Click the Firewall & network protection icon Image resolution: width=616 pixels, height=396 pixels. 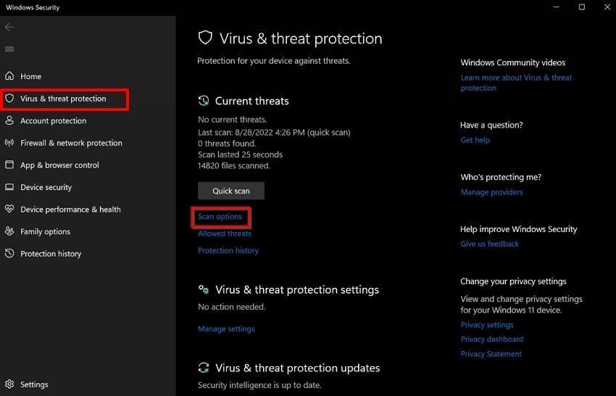click(x=9, y=143)
